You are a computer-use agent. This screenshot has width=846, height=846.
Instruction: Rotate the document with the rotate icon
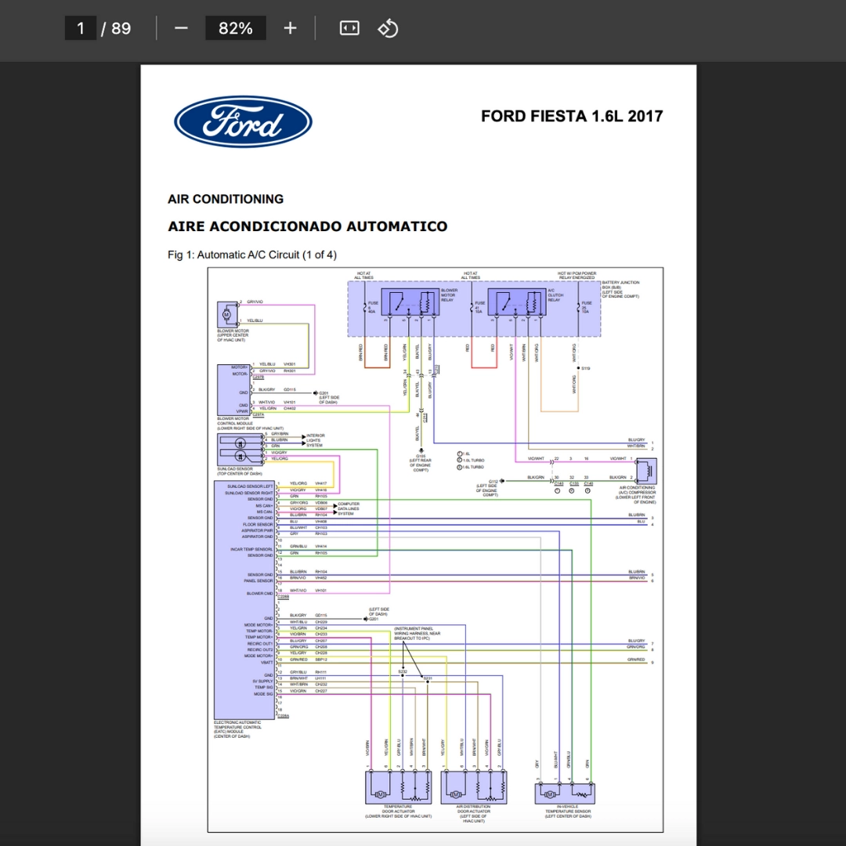[x=388, y=28]
